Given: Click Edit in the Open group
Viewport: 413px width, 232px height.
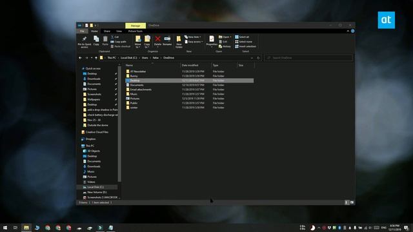Looking at the screenshot, I should [x=223, y=42].
